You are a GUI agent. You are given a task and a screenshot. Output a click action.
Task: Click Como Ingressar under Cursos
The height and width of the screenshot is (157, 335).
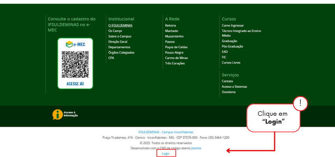(233, 26)
